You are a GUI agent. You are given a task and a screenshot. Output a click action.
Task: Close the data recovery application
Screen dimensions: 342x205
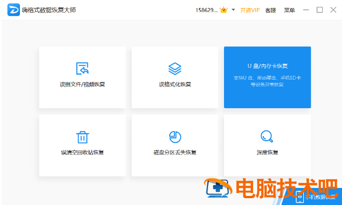click(x=333, y=10)
